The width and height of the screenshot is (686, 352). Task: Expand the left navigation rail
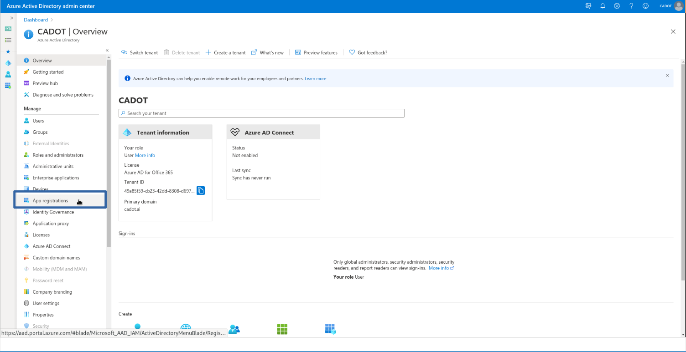(x=11, y=18)
